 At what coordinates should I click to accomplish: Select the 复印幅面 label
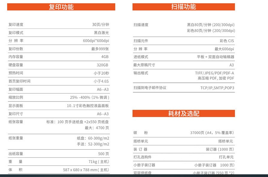(16, 89)
